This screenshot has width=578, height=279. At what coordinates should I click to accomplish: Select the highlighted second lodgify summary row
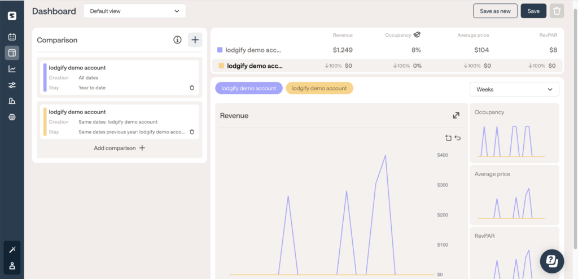pyautogui.click(x=387, y=66)
